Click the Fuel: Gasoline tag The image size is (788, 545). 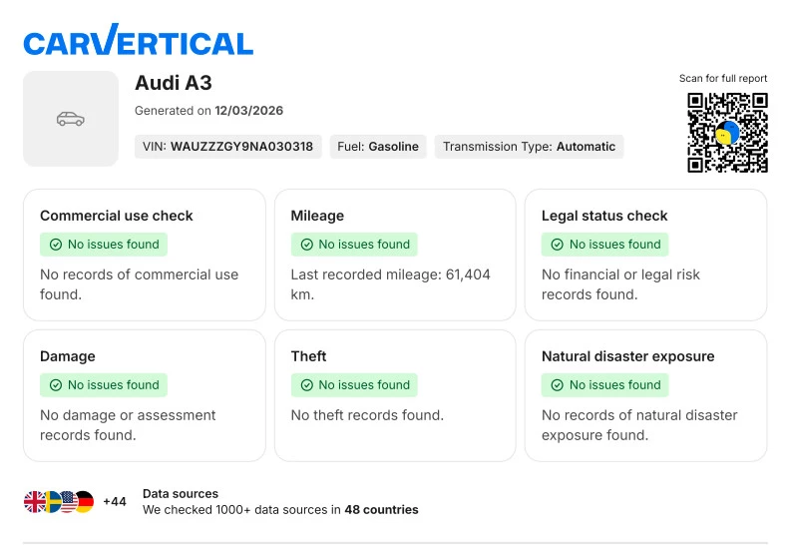(x=378, y=147)
